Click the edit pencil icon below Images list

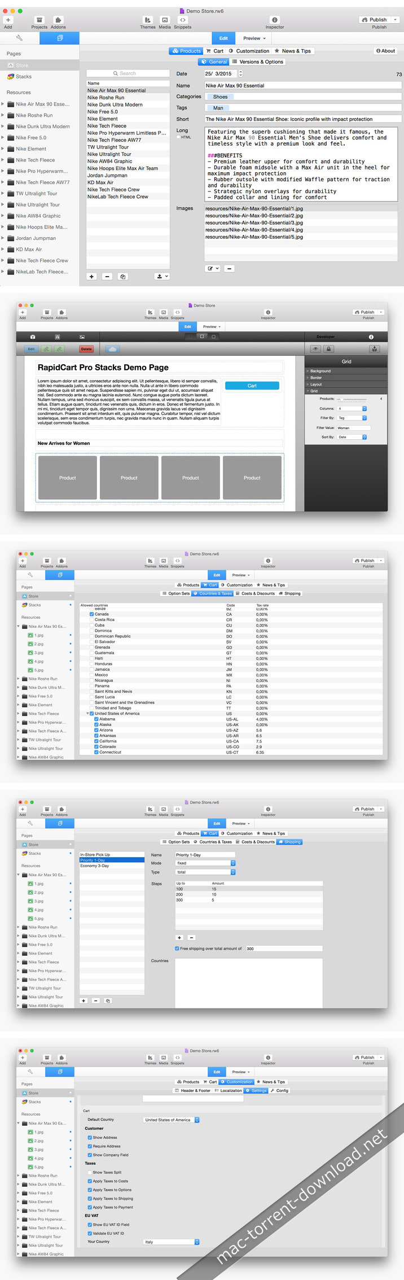(212, 269)
